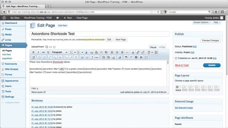Apply underline formatting in editor toolbar
The width and height of the screenshot is (228, 128).
(x=48, y=52)
